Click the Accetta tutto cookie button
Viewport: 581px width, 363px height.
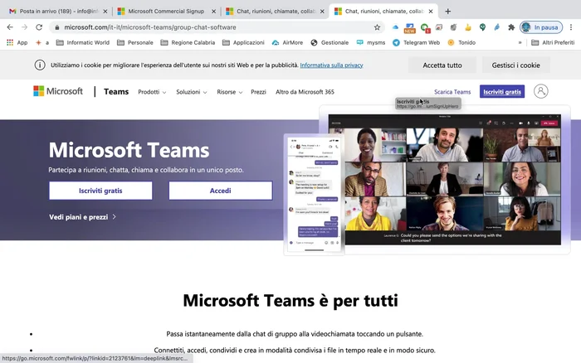tap(442, 65)
